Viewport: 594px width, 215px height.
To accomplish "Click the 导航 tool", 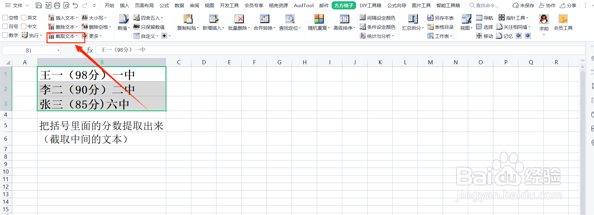I will coord(485,18).
